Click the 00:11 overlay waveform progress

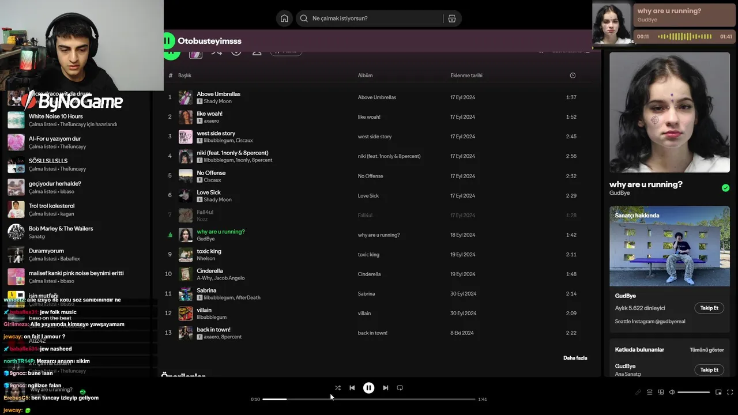point(685,36)
